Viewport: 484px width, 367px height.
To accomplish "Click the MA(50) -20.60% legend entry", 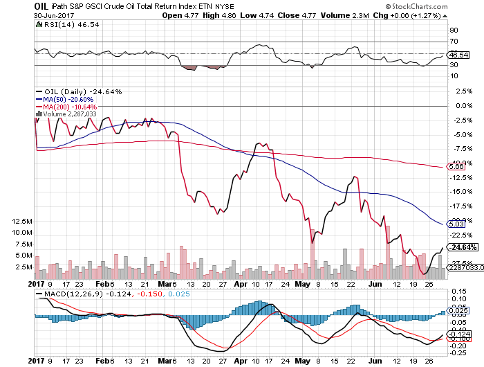I will point(68,99).
